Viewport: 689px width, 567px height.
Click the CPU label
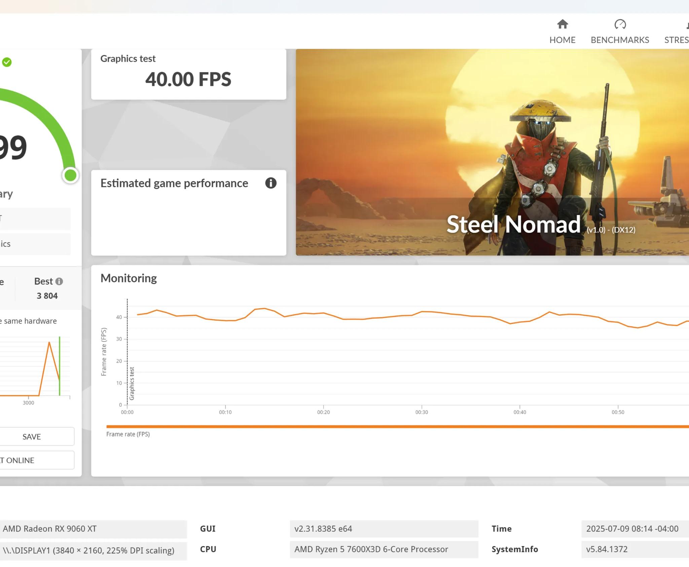pos(208,549)
